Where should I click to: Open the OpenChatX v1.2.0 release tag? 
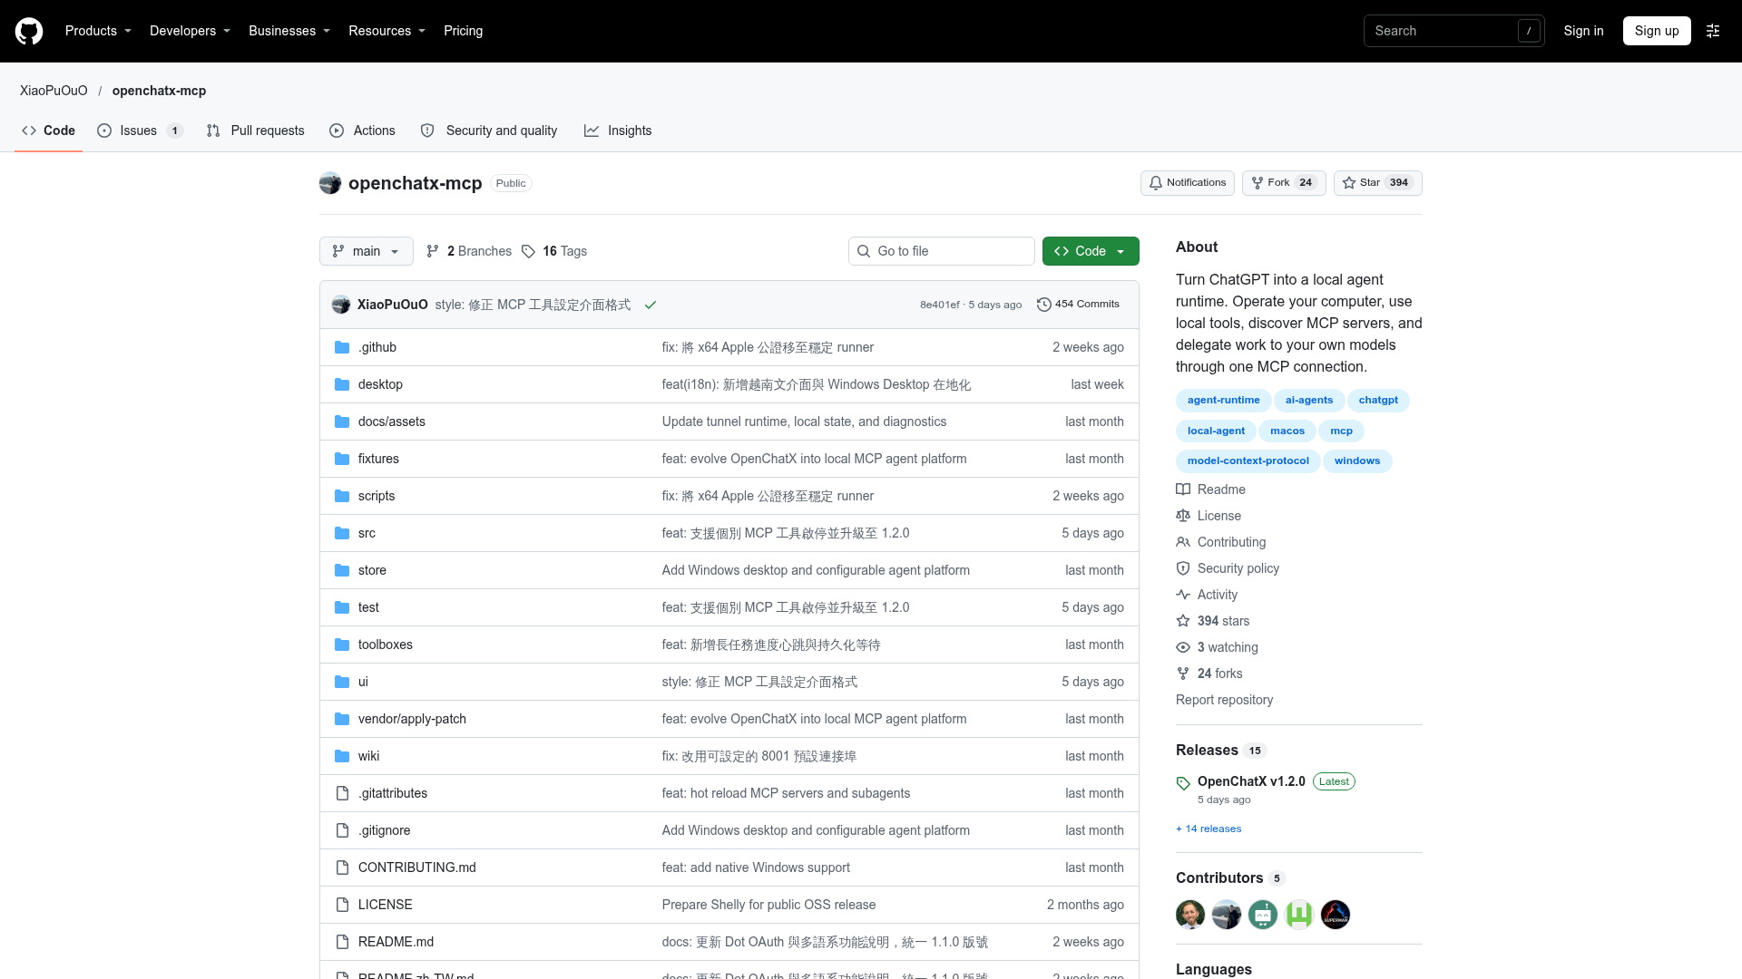[x=1251, y=781]
